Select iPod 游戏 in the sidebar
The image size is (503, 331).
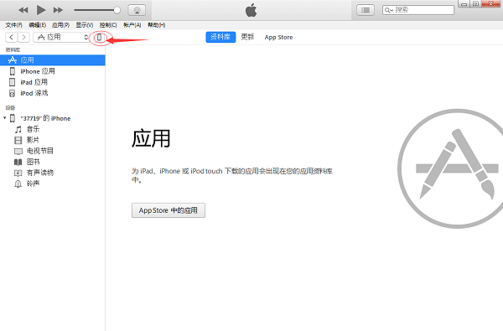point(53,93)
